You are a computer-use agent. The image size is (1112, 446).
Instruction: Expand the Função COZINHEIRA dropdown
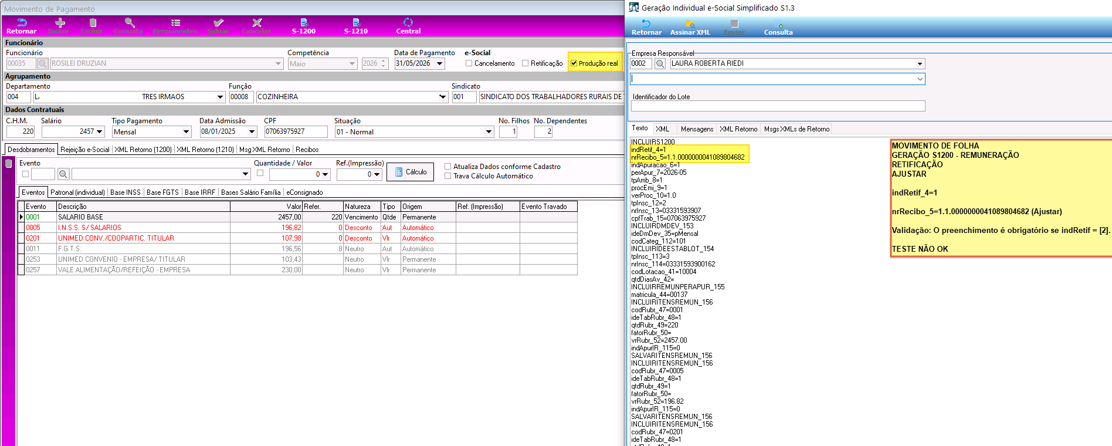tap(443, 97)
